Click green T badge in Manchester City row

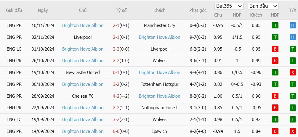click(275, 25)
